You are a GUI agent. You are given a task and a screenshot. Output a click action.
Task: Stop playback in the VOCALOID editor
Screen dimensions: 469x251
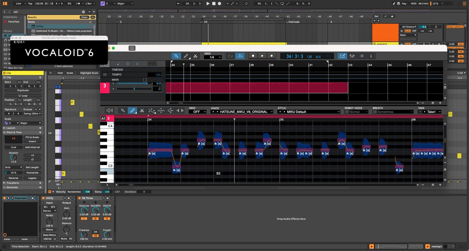coord(253,56)
